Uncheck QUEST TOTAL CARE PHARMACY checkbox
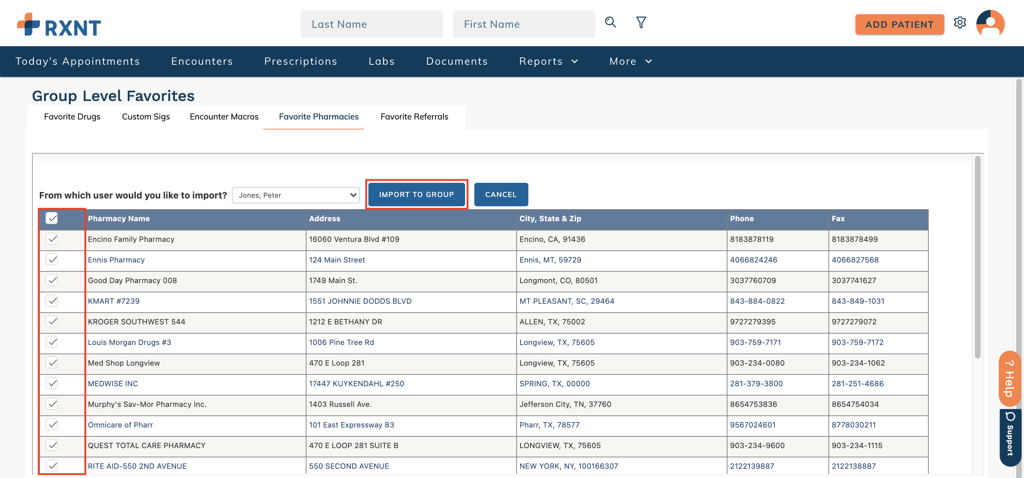The width and height of the screenshot is (1024, 478). click(52, 445)
